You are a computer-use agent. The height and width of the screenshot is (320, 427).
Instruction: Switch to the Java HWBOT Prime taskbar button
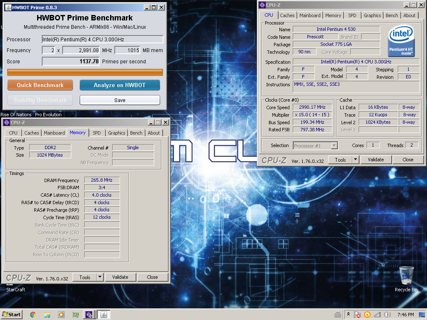[104, 315]
